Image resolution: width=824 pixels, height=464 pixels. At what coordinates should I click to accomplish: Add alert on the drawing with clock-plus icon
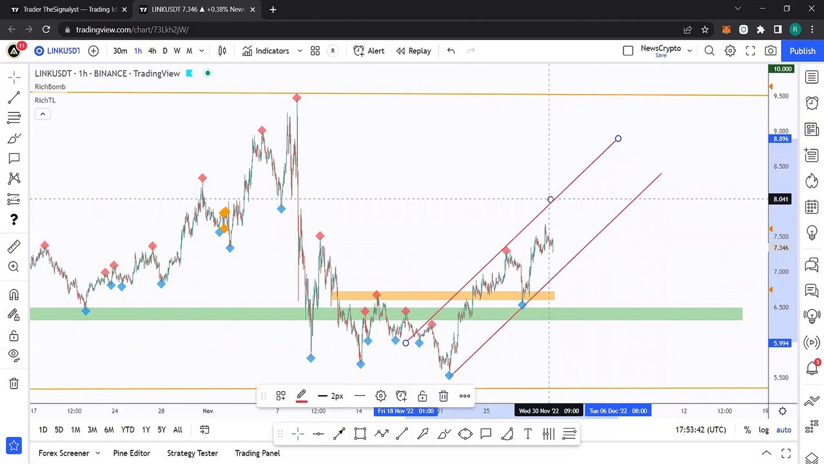(401, 396)
